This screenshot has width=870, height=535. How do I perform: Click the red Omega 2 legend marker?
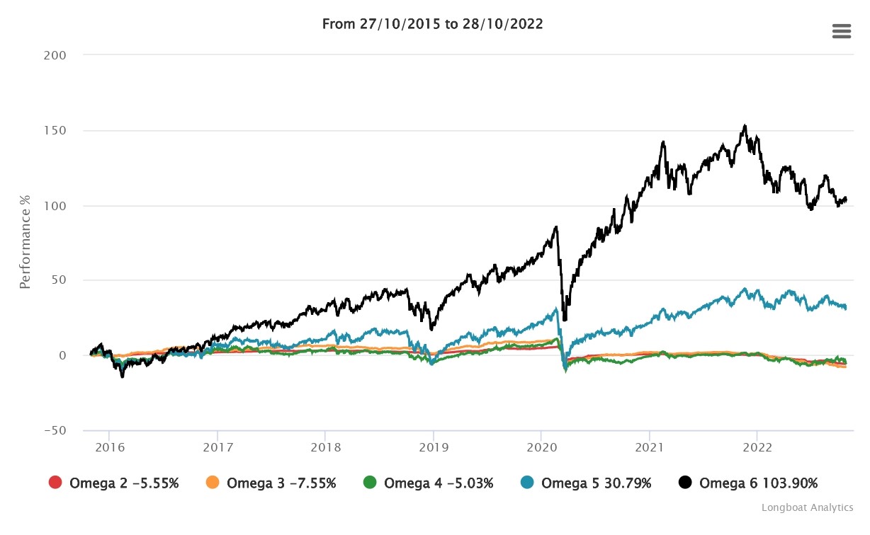pos(55,483)
